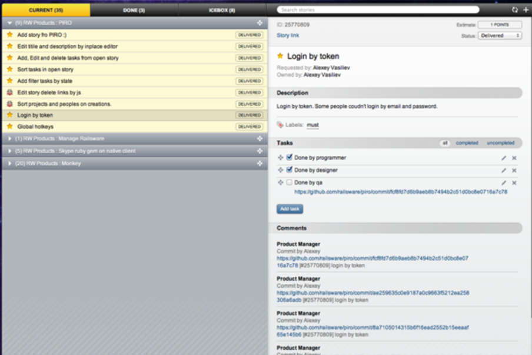Edit the 'Done by qa' task with pencil

click(x=504, y=183)
